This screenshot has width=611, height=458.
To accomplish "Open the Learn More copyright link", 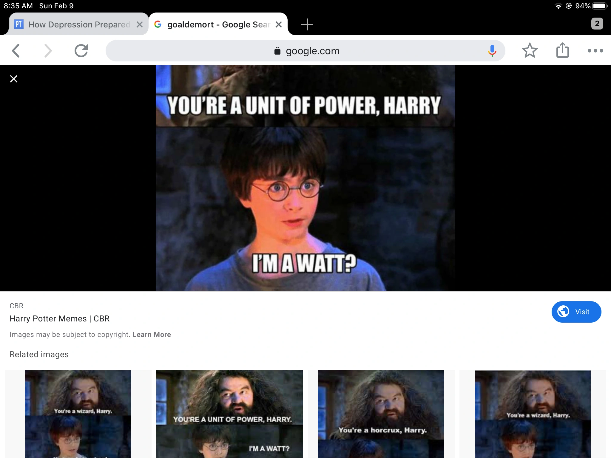I will [x=152, y=335].
